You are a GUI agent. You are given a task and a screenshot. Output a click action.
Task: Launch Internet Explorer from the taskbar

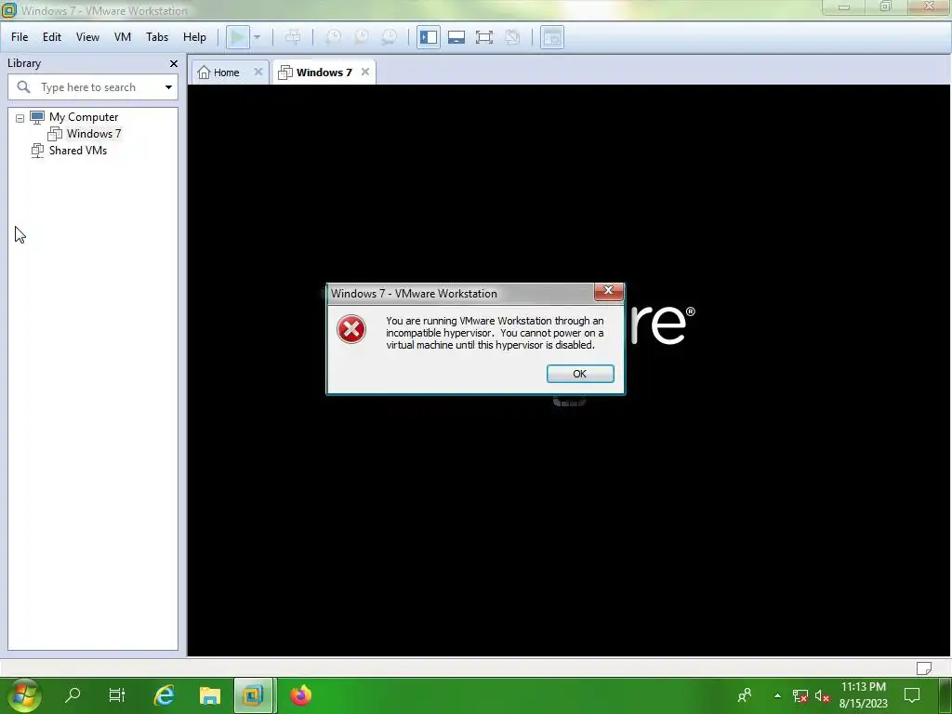click(164, 694)
